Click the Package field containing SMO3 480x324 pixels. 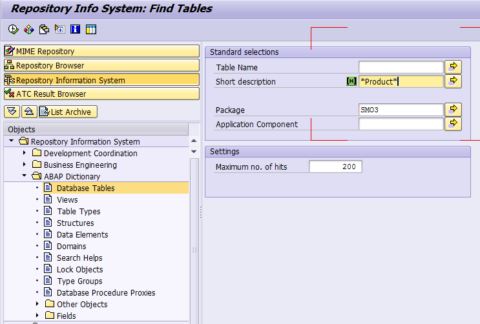point(401,110)
